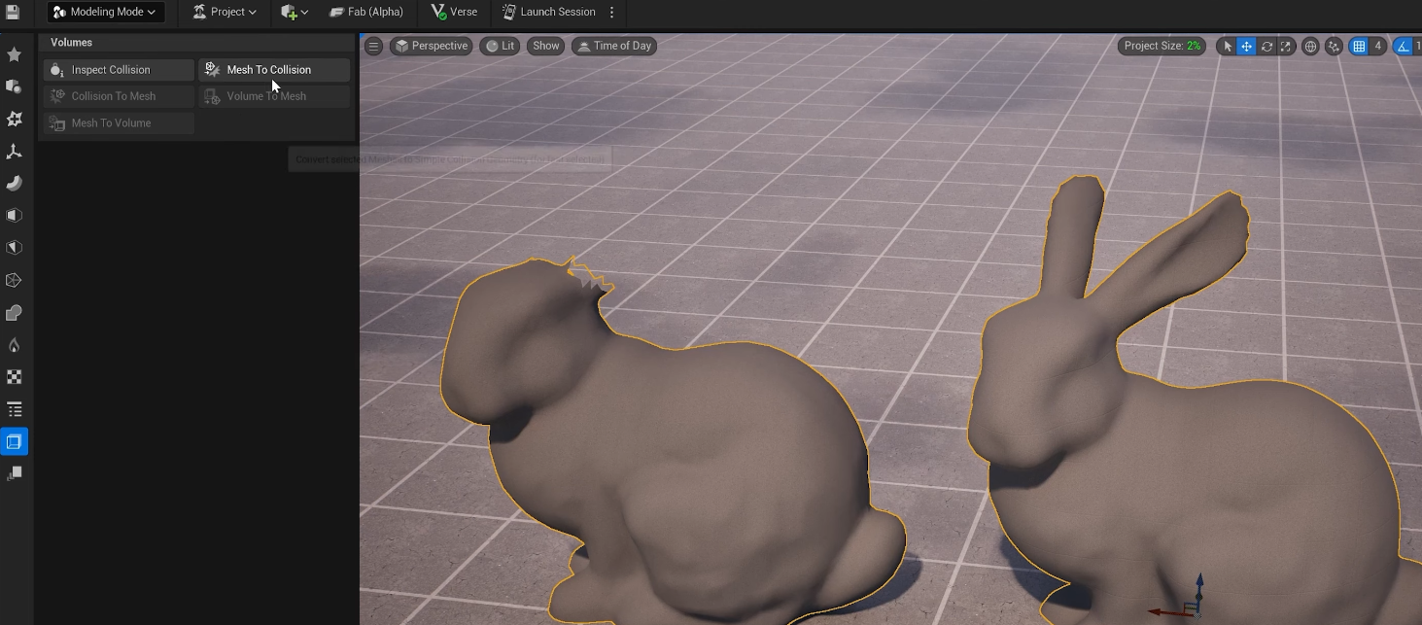Select the flame Bake category in the sidebar

14,345
